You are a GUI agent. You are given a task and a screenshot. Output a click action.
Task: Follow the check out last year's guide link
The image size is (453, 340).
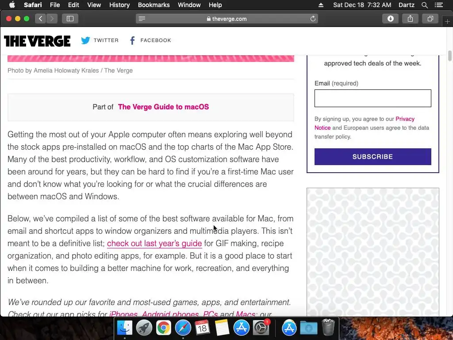(x=154, y=243)
